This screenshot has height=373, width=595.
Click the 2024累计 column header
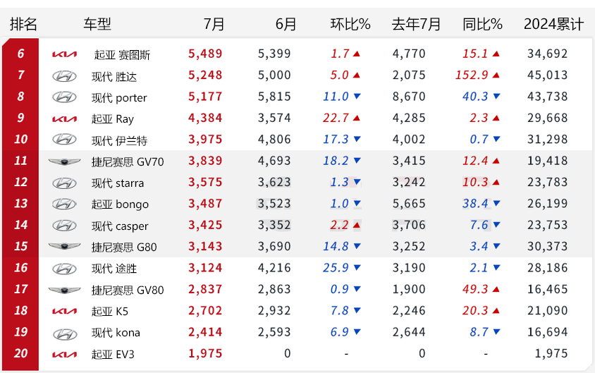point(553,24)
